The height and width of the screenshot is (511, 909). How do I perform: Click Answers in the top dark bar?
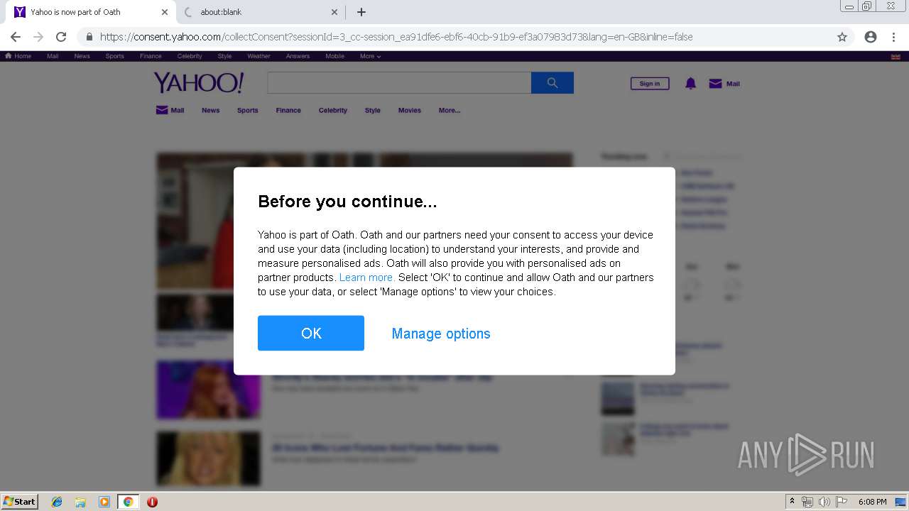click(x=298, y=56)
